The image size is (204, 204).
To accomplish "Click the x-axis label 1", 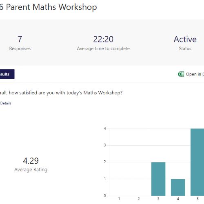I will point(119,199).
